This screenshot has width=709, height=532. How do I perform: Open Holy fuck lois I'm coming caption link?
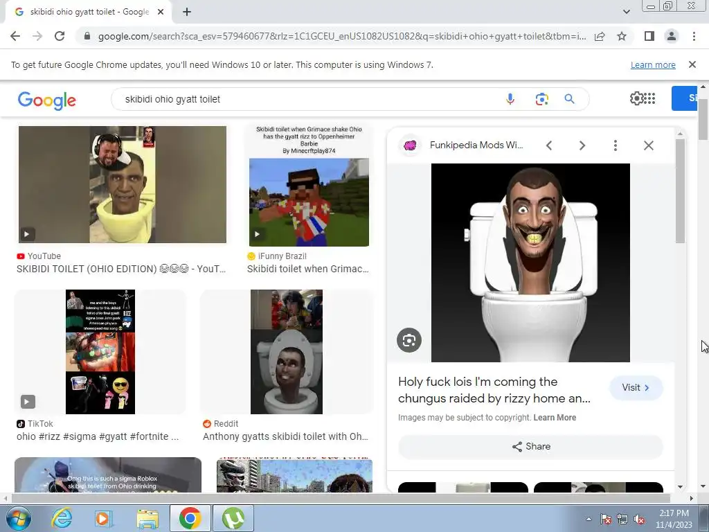[x=494, y=390]
